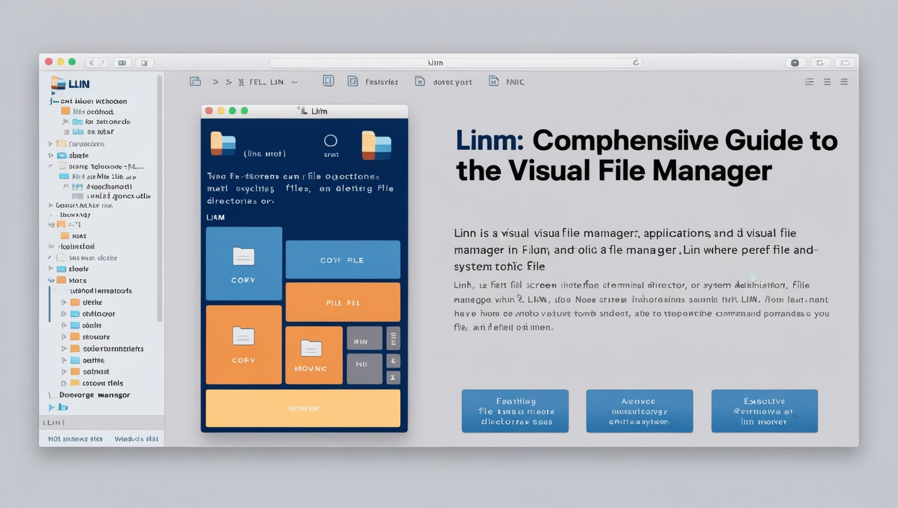The height and width of the screenshot is (508, 898).
Task: Click the 'Wieducis siss' sidebar footer link
Action: point(137,439)
